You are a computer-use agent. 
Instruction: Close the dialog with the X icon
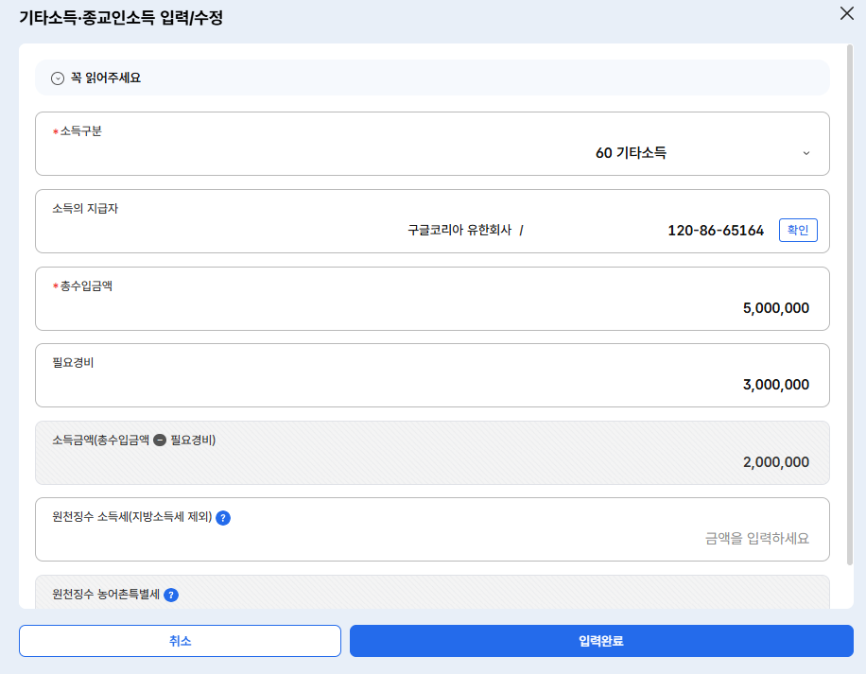(848, 14)
